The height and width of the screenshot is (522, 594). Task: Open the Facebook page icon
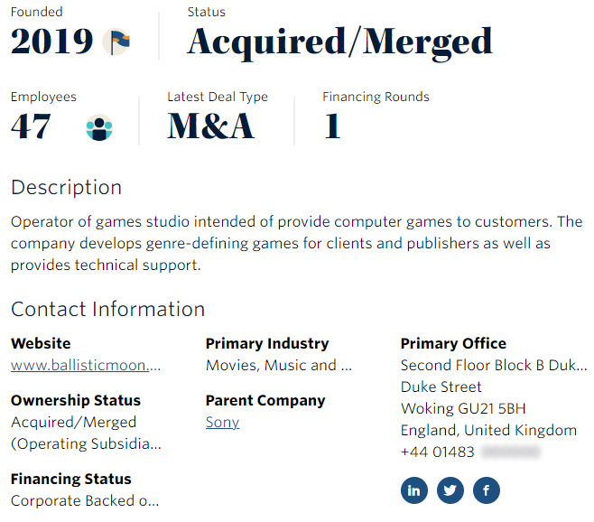pyautogui.click(x=486, y=490)
